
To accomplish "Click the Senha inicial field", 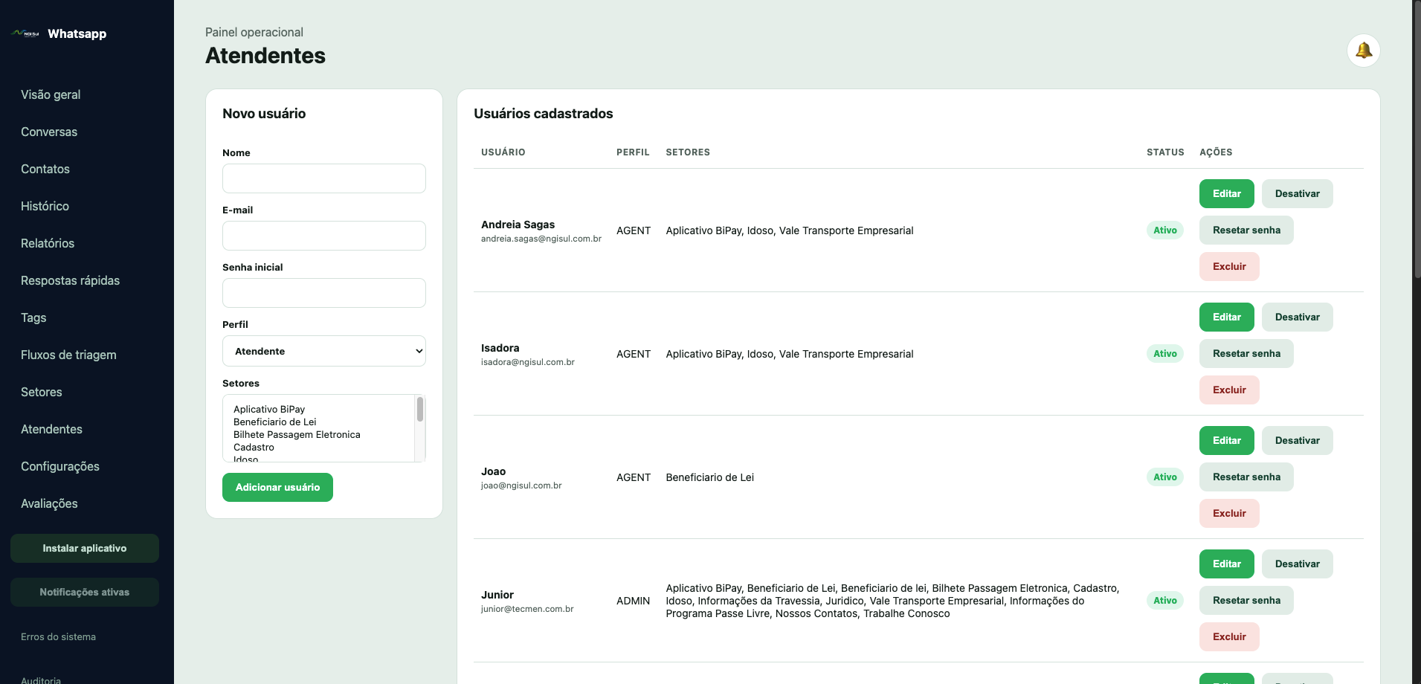I will 324,293.
